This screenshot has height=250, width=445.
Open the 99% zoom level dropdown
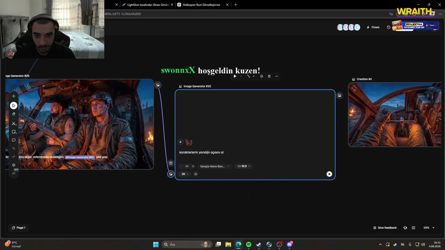(x=429, y=228)
